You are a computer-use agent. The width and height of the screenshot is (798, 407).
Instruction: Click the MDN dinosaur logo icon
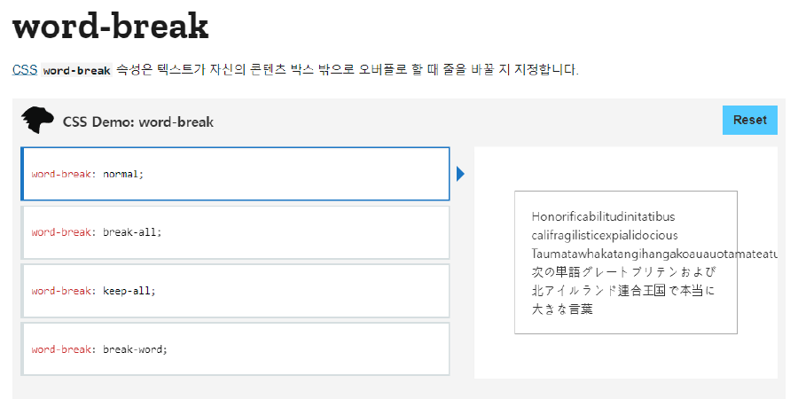37,121
